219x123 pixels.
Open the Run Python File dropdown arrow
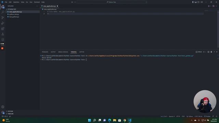211,6
